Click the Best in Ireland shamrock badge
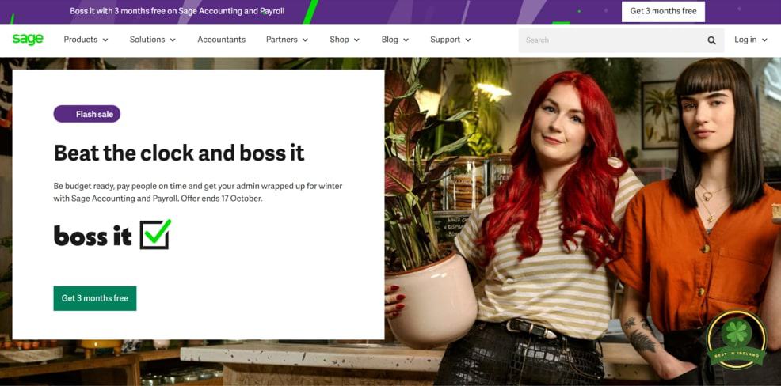This screenshot has width=781, height=386. coord(737,340)
